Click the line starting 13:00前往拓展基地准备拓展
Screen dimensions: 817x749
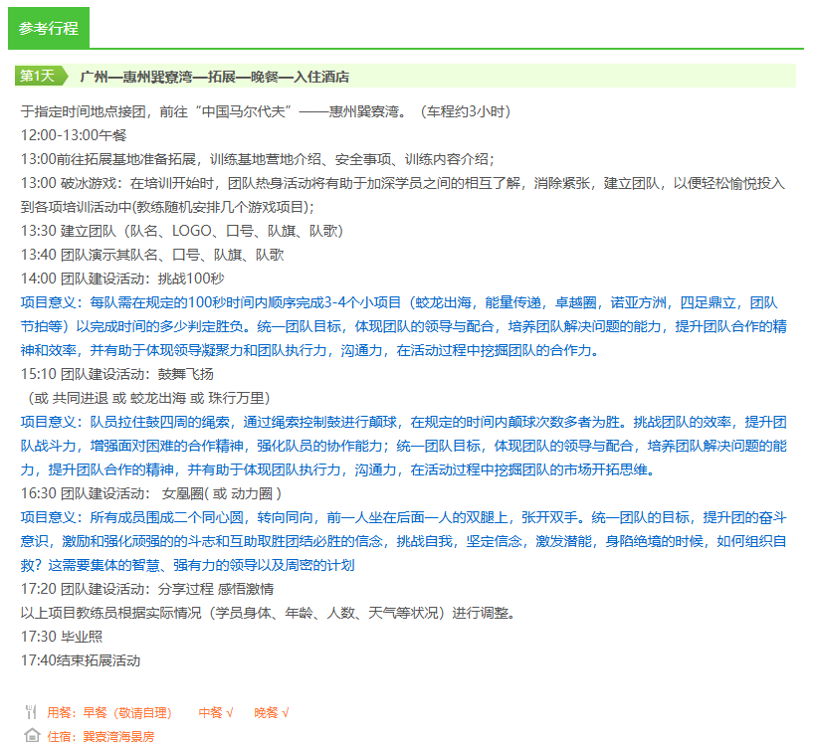(x=258, y=159)
